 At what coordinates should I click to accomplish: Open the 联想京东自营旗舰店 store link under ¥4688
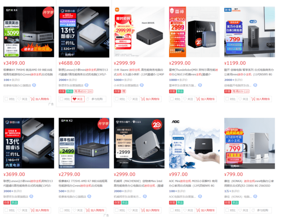click(71, 85)
